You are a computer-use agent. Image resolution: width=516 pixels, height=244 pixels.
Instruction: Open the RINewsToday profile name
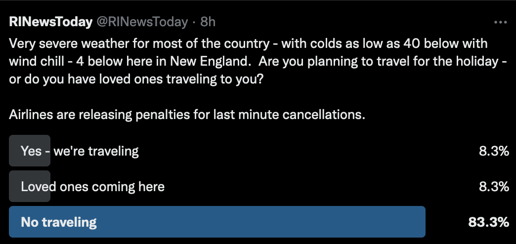(x=51, y=22)
